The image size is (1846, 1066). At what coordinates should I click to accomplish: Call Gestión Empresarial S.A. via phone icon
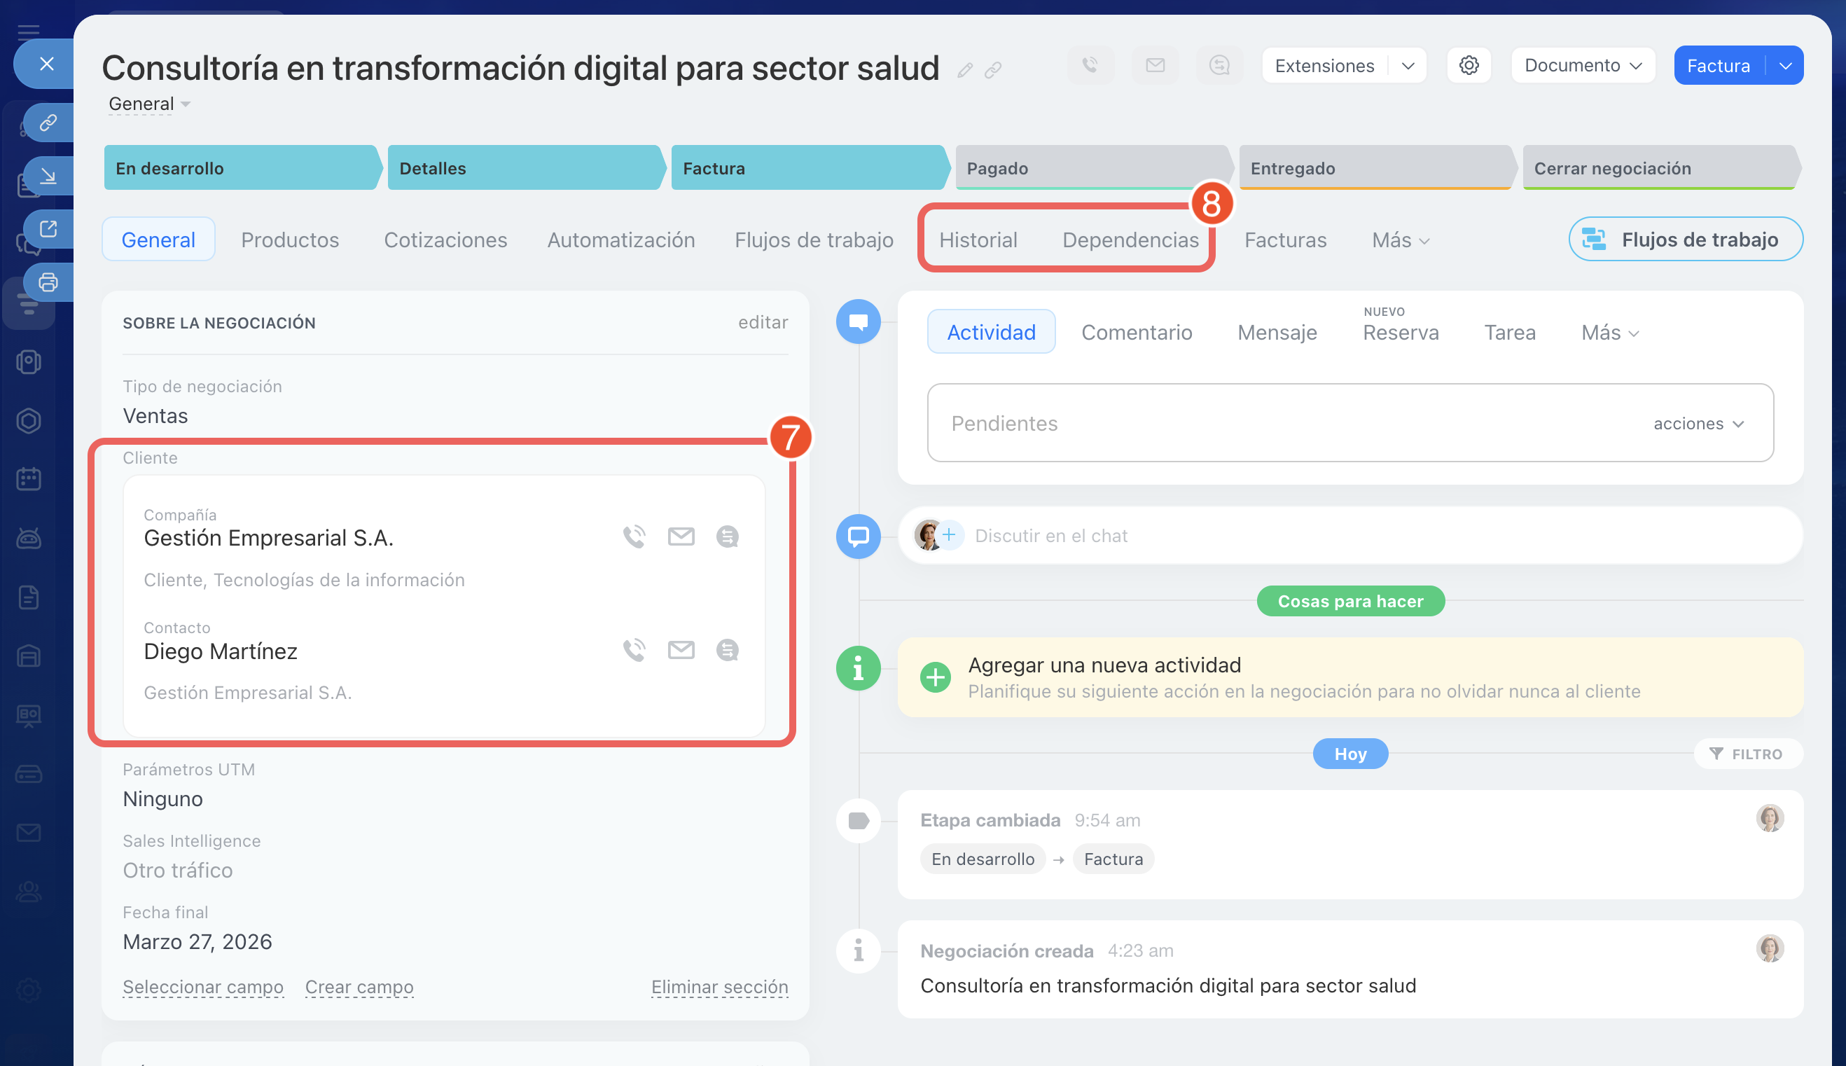coord(634,537)
